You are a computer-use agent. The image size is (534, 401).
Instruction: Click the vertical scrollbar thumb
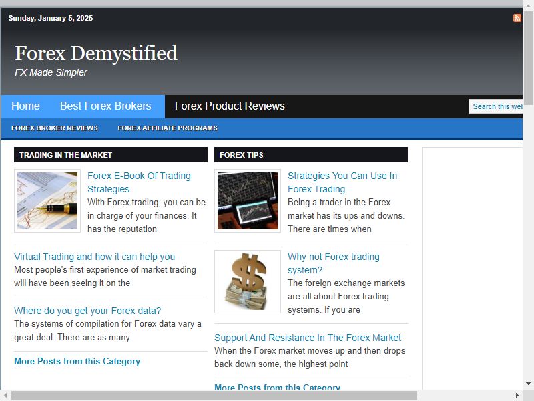(x=528, y=58)
